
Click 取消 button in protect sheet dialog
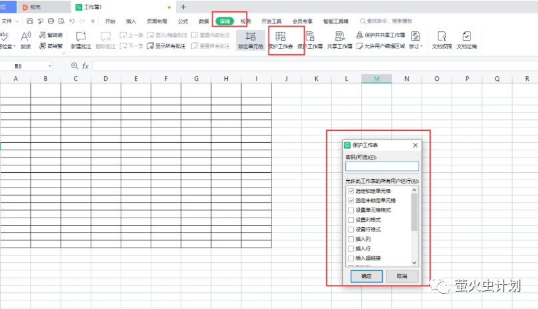pos(402,276)
